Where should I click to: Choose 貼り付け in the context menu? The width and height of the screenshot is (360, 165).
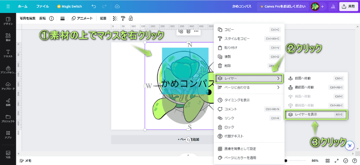[x=249, y=48]
